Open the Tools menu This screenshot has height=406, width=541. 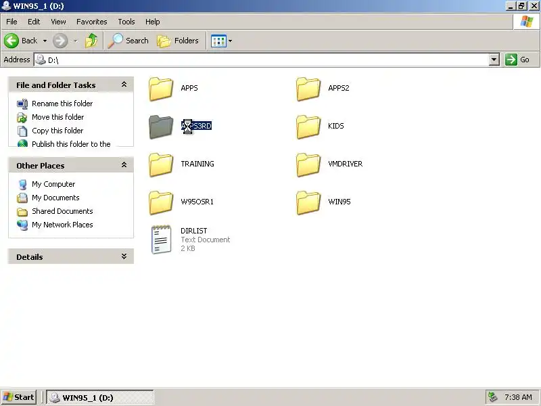click(126, 22)
